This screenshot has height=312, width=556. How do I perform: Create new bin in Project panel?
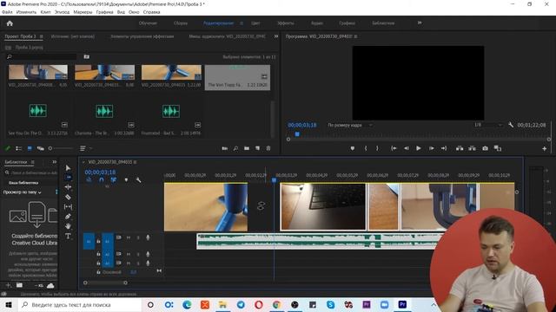[247, 148]
